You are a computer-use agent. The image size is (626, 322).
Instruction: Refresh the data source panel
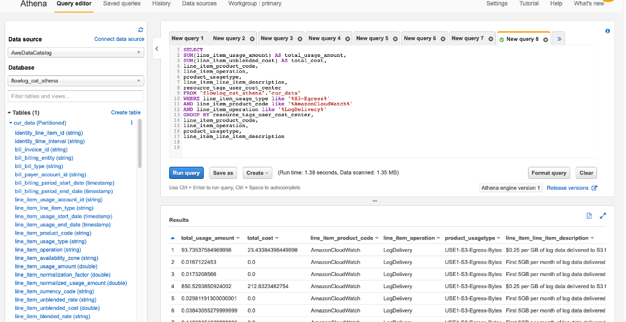[140, 30]
